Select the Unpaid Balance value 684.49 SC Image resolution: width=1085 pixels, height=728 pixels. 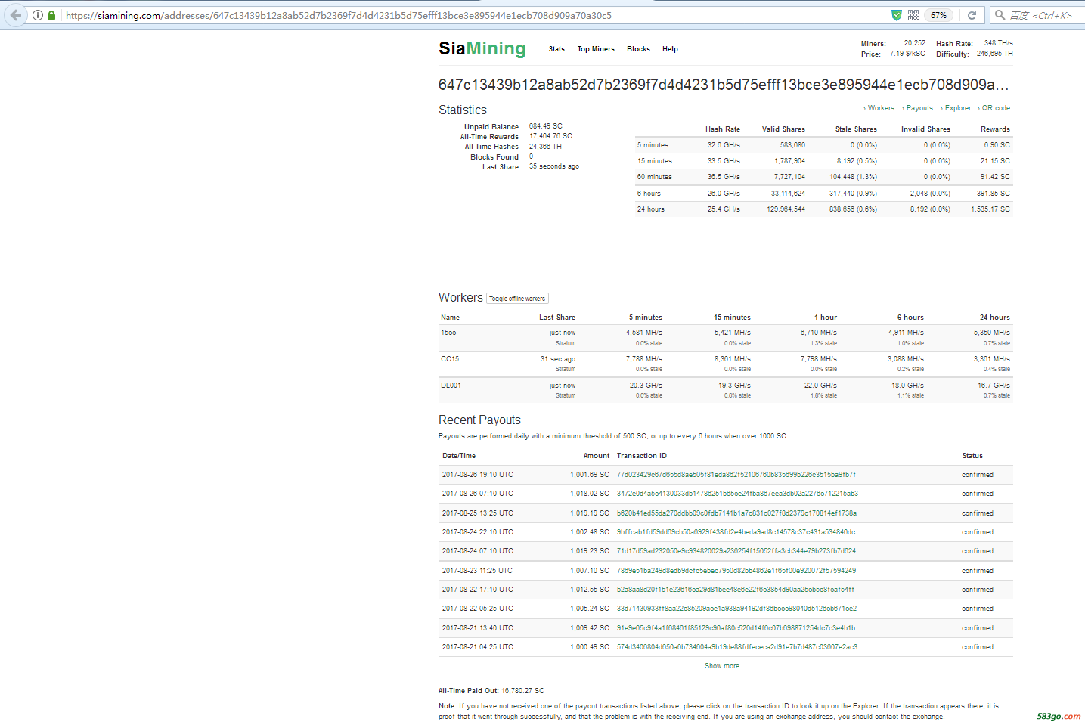546,126
